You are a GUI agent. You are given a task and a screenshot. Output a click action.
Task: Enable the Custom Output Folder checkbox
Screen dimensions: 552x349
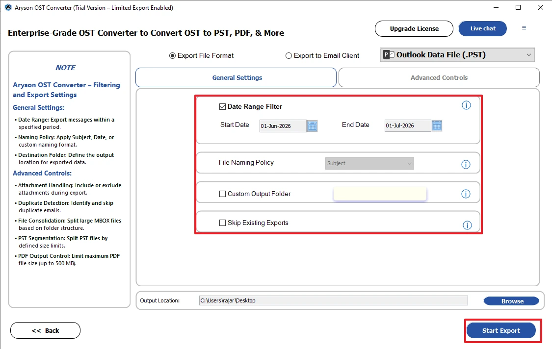[x=222, y=194]
